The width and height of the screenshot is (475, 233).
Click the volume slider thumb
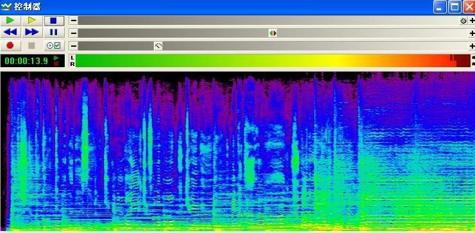tap(463, 21)
